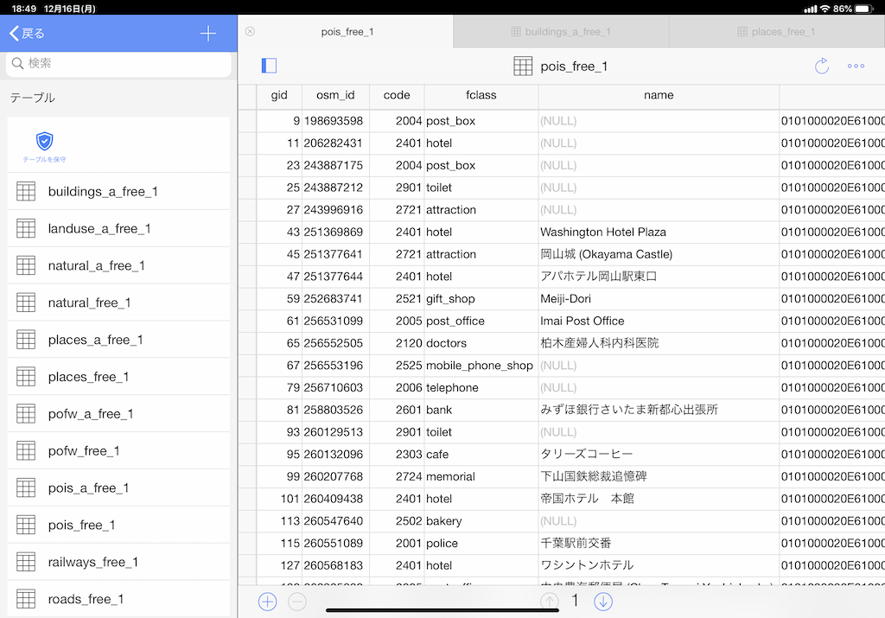Go to next page with down arrow
Screen dimensions: 885x618
602,602
